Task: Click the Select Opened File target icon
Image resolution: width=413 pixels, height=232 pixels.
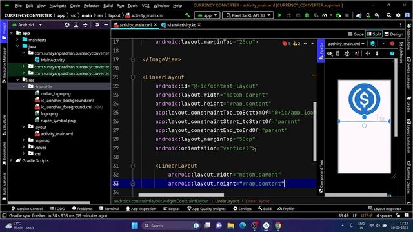Action: (67, 24)
